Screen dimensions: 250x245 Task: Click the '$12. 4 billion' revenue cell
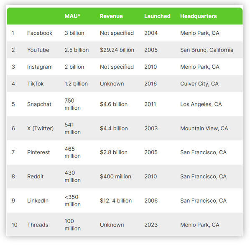[116, 201]
